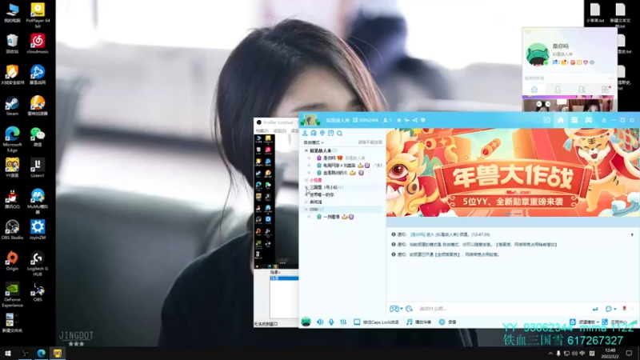Open the game controller icon in the YY title bar
The width and height of the screenshot is (640, 360).
coord(588,120)
